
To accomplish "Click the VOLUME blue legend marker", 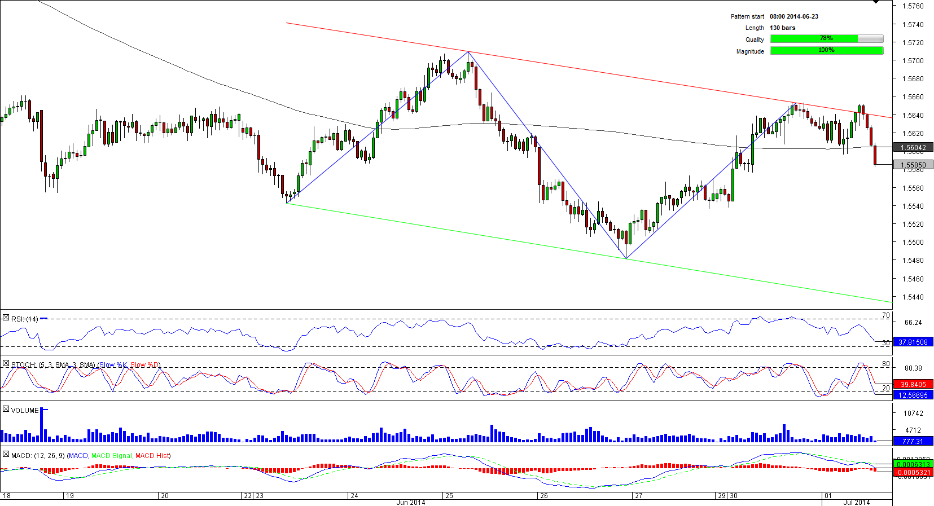I will click(45, 410).
